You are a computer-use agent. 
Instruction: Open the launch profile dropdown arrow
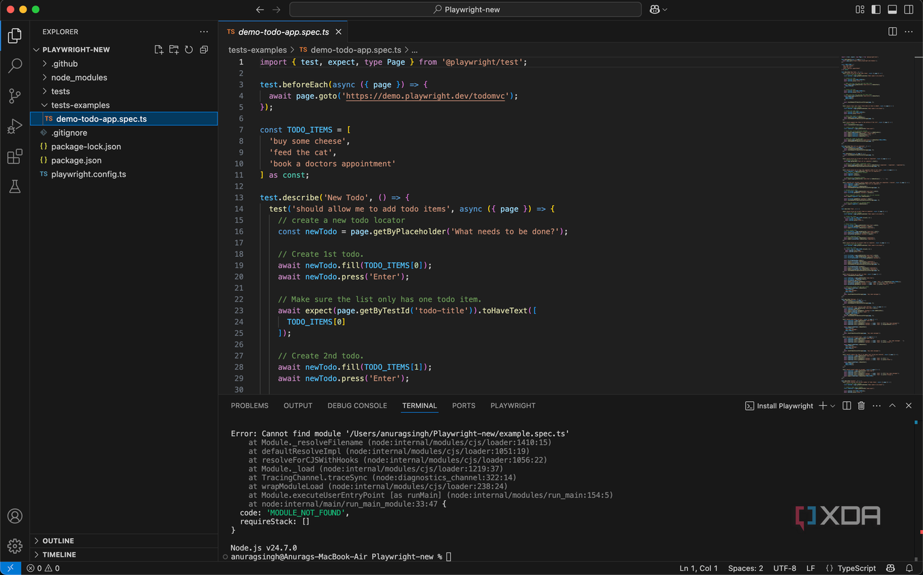pos(832,406)
